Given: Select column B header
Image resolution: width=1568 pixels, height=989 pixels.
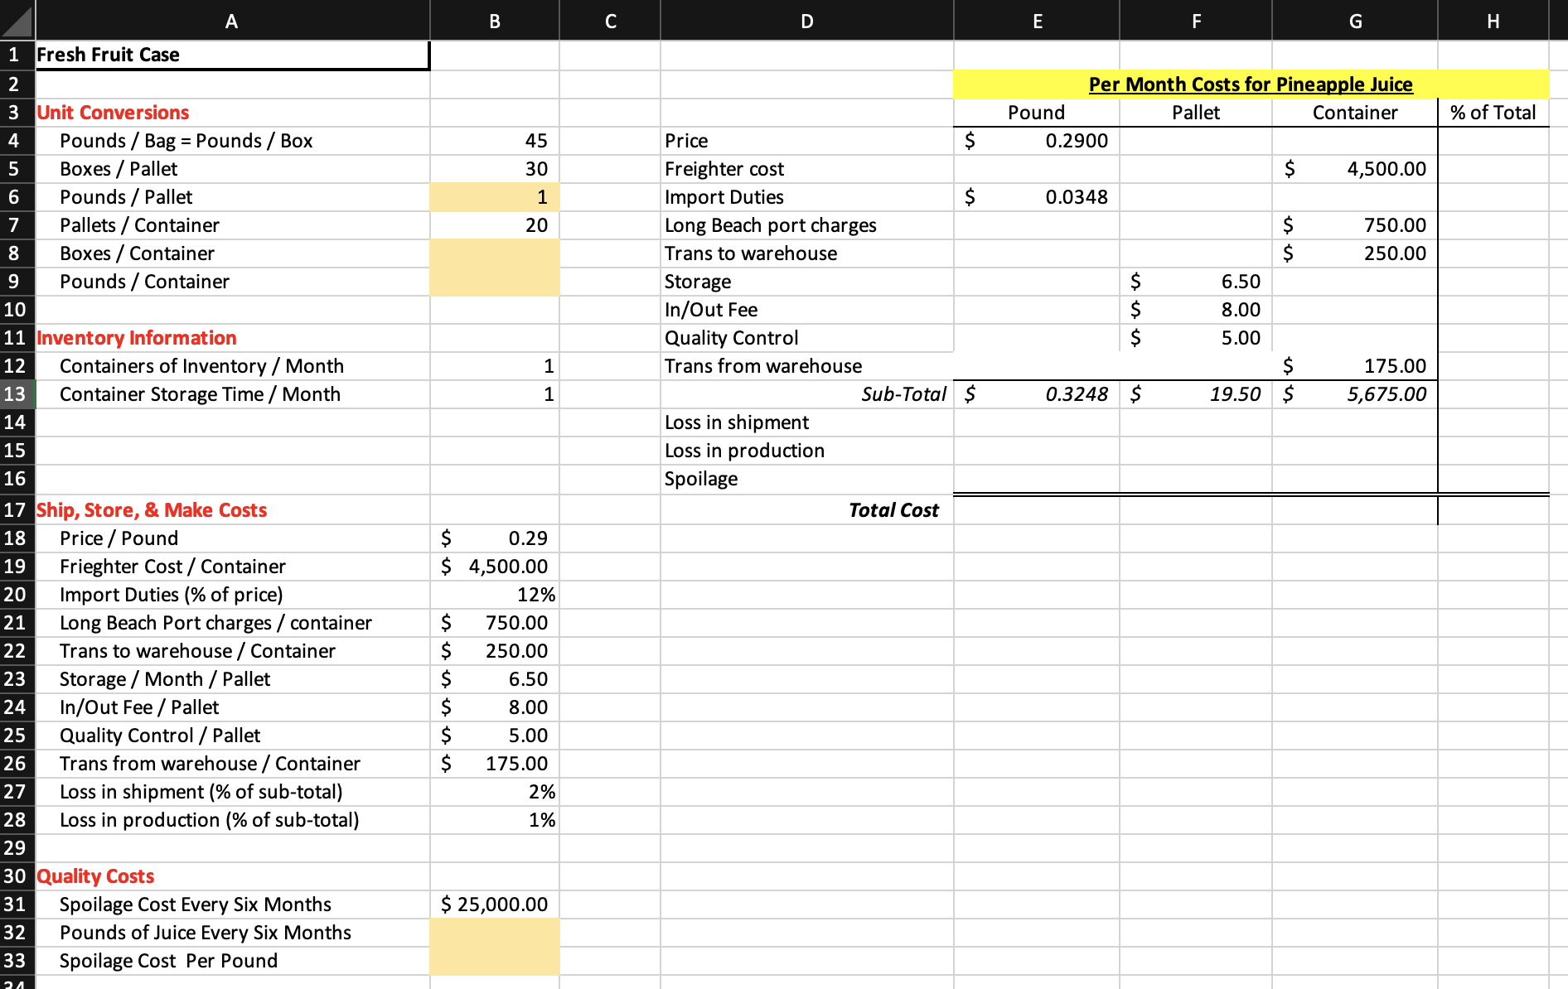Looking at the screenshot, I should (495, 21).
